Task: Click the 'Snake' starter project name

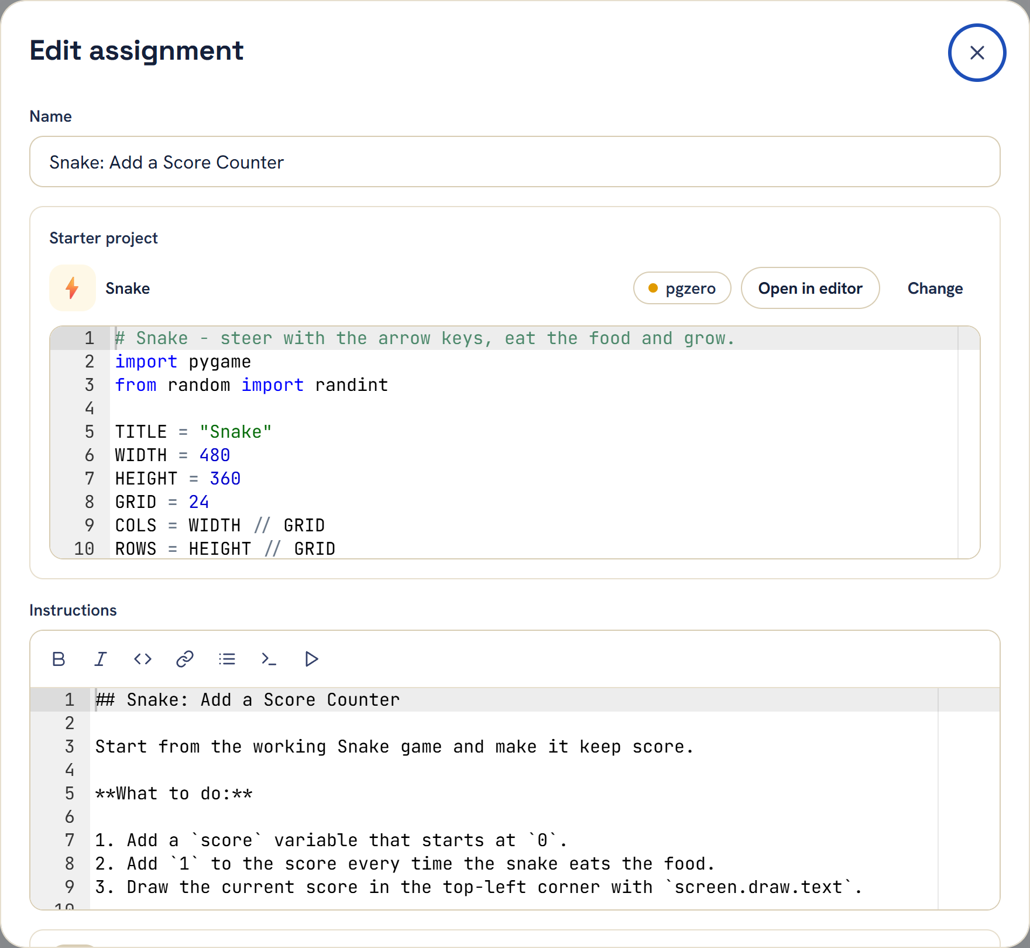Action: tap(128, 288)
